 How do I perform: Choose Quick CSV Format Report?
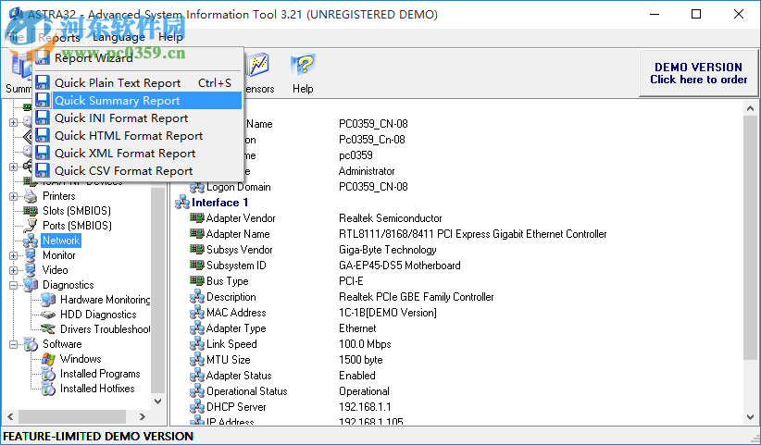[138, 170]
